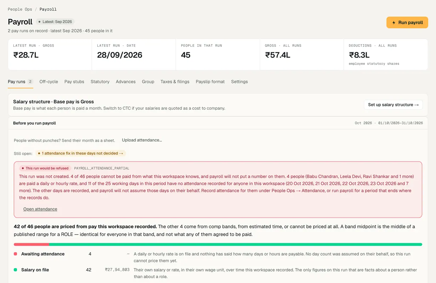Click the Pay runs count badge 2
Image resolution: width=436 pixels, height=283 pixels.
point(30,82)
